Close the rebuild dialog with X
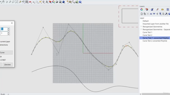The height and width of the screenshot is (95, 170). (12, 23)
